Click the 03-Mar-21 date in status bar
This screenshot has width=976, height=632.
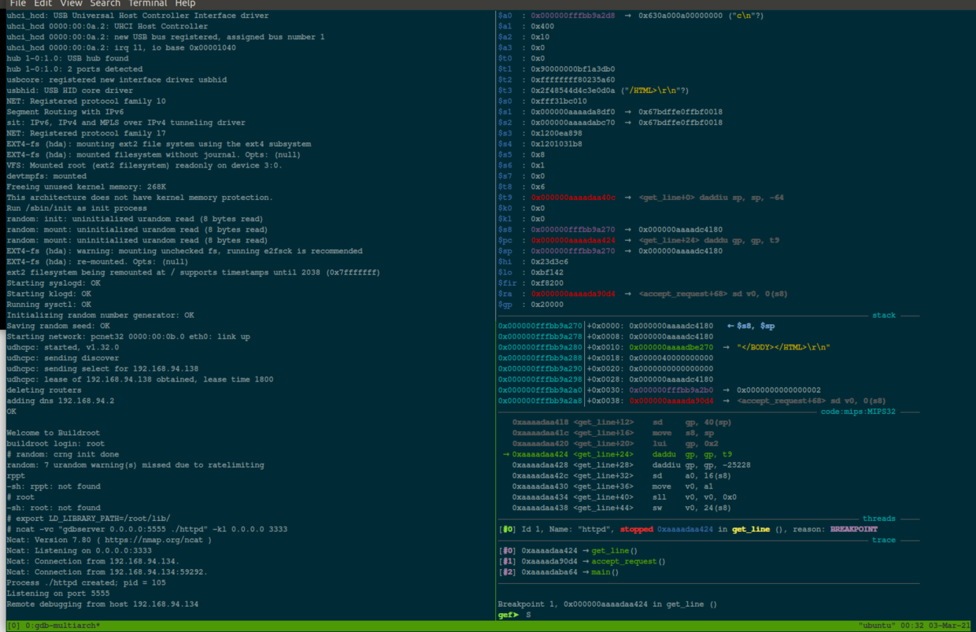click(949, 626)
